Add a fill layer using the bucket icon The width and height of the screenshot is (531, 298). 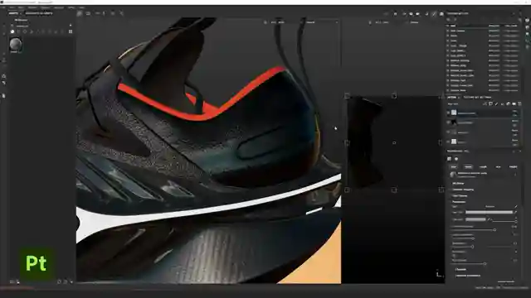point(502,104)
